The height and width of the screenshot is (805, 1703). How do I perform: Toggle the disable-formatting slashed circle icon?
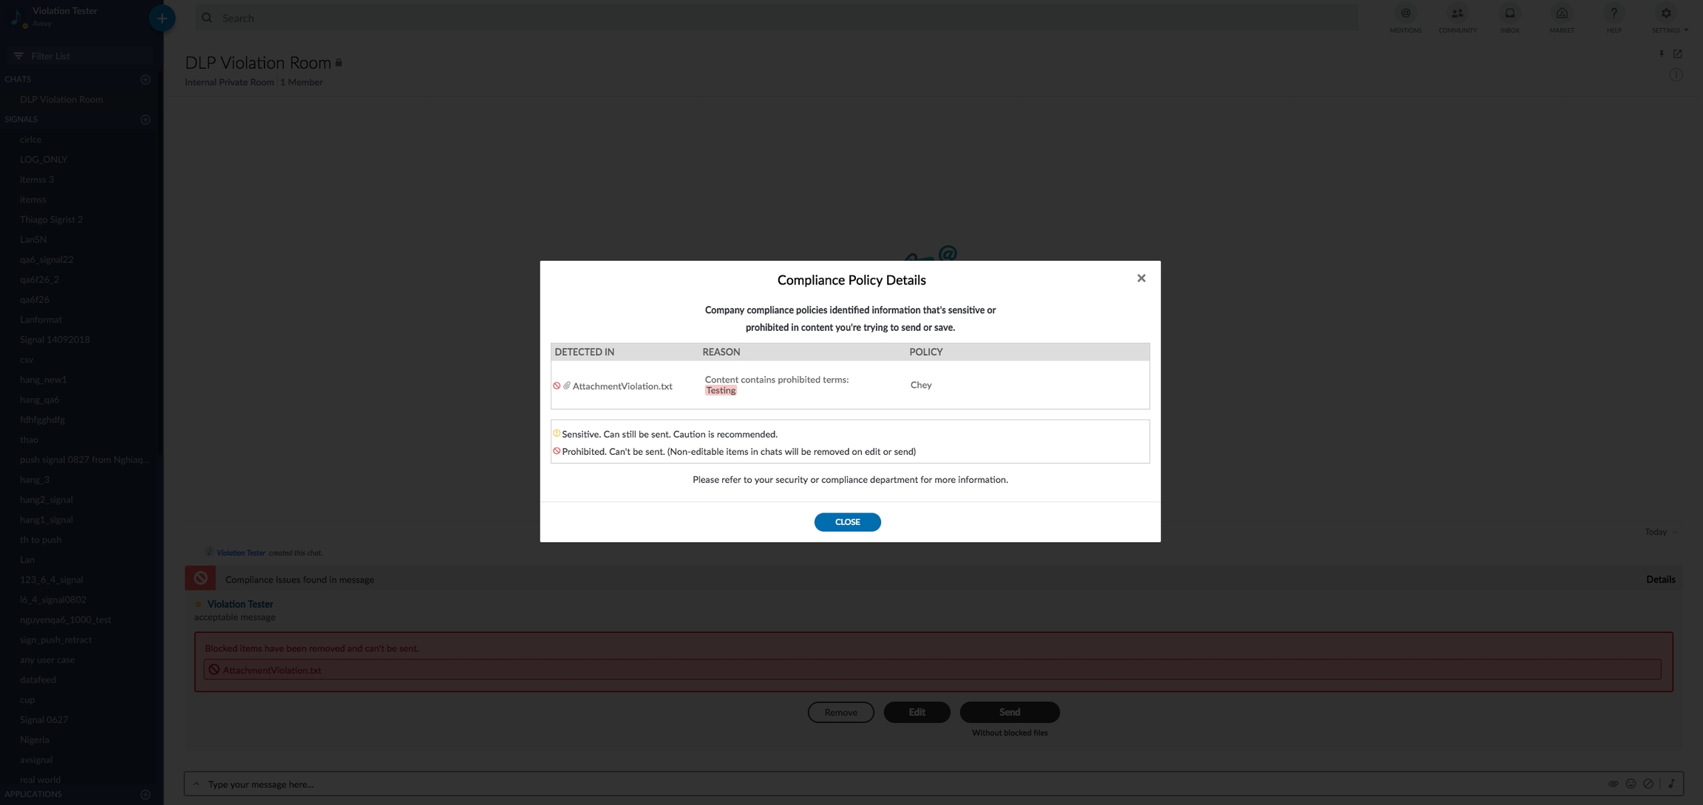[x=1648, y=784]
